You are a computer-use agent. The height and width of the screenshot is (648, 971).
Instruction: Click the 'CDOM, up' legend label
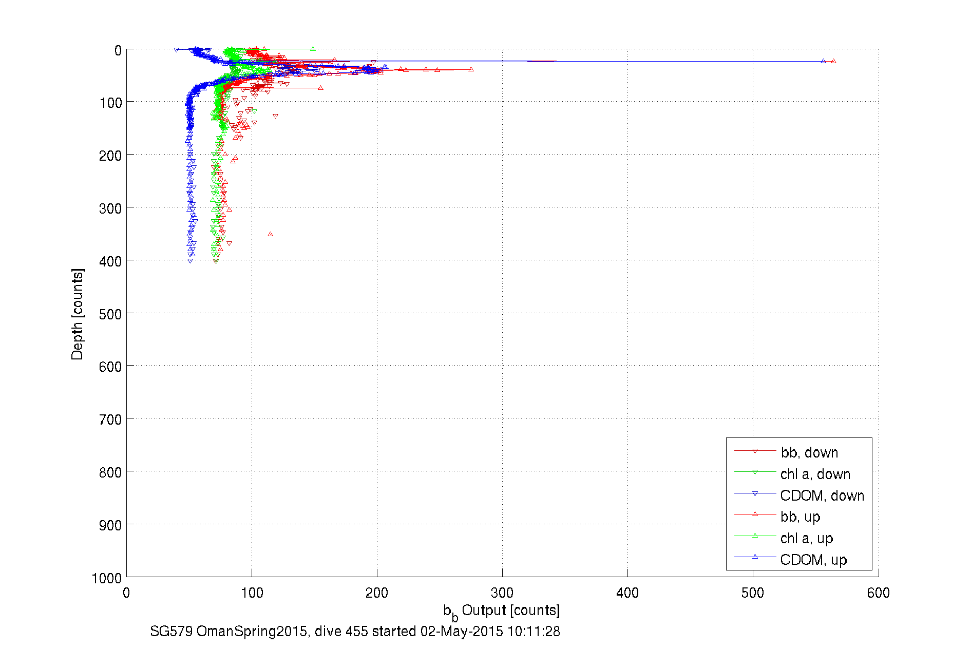pyautogui.click(x=813, y=560)
